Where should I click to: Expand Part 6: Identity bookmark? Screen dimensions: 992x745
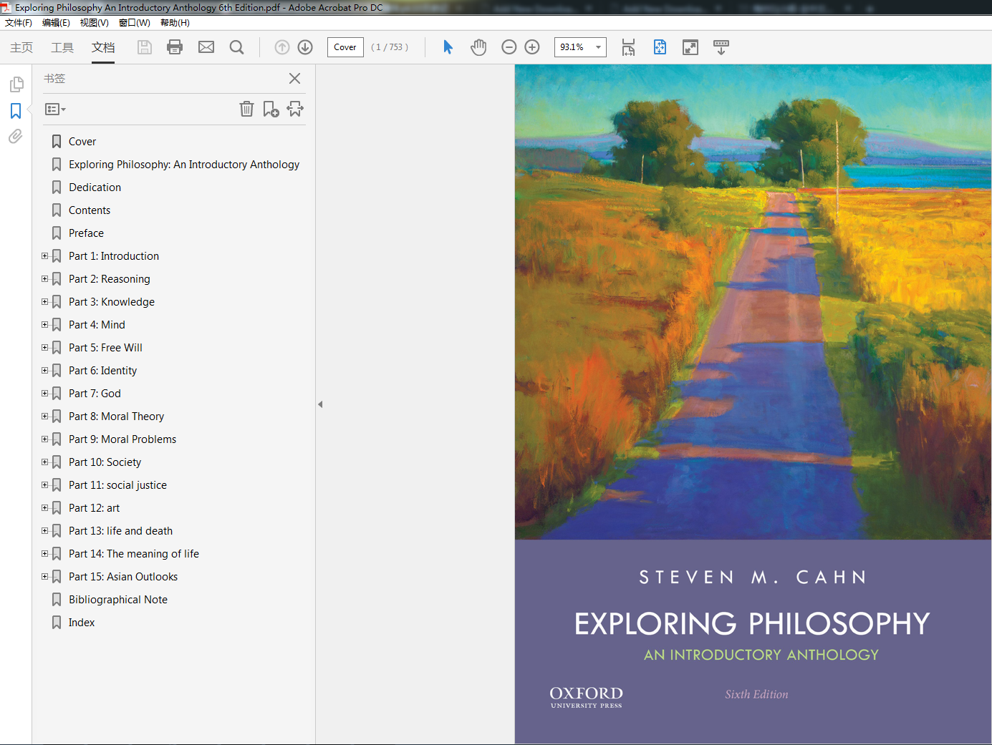44,370
